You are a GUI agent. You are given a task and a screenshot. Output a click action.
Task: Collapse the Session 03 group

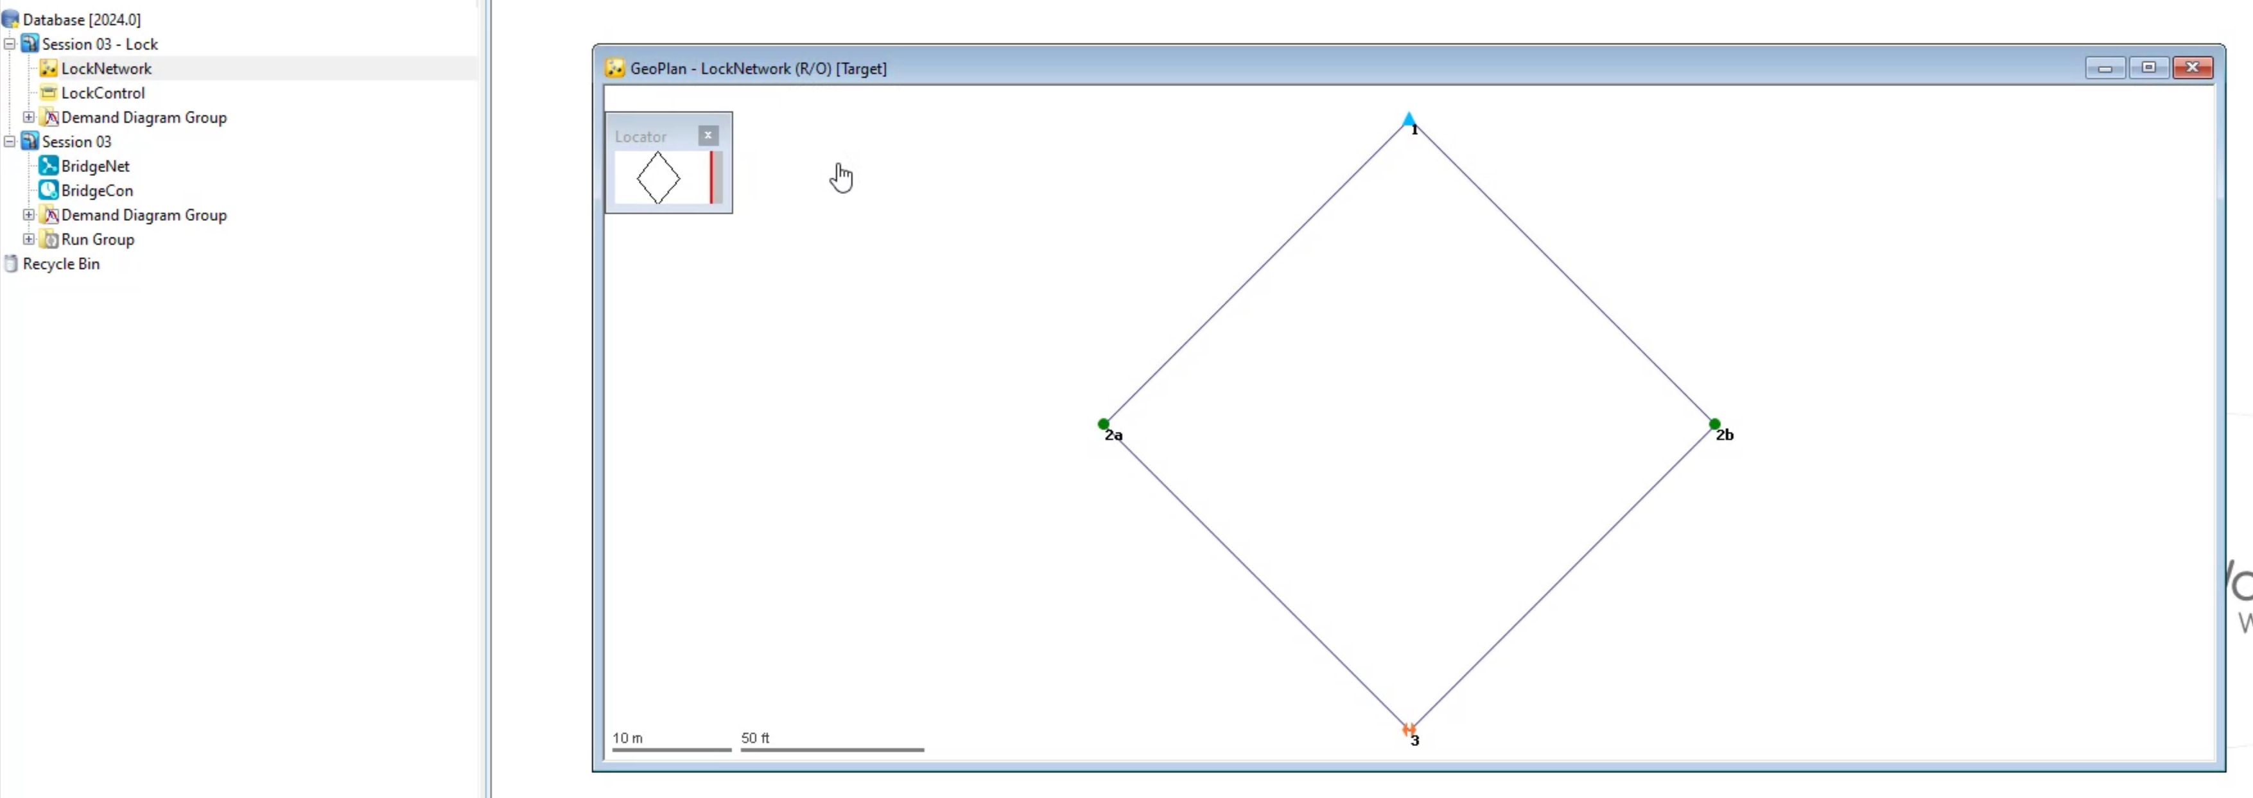10,142
